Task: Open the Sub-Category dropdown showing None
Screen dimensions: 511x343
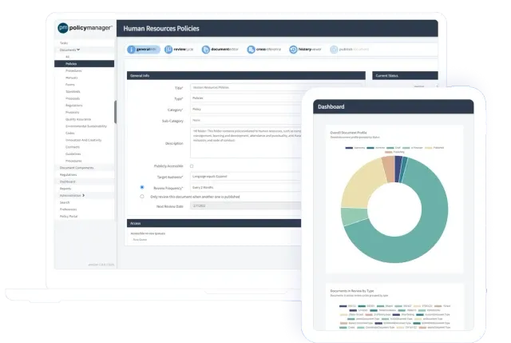Action: click(x=246, y=121)
